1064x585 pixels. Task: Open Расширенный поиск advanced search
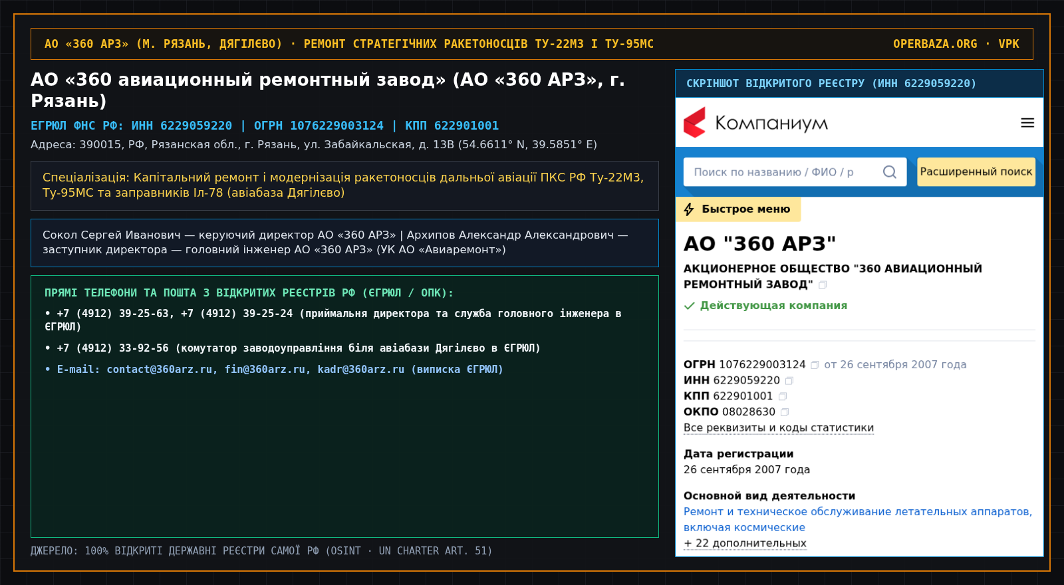(976, 172)
